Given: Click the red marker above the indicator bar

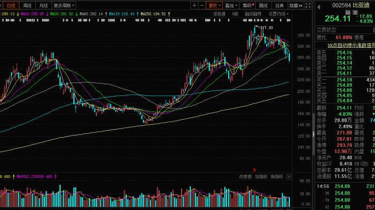Looking at the screenshot, I should pos(254,170).
